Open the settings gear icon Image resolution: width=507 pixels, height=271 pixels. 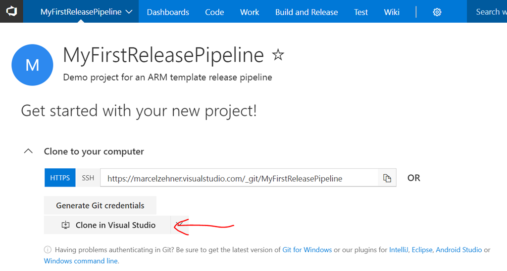(437, 12)
